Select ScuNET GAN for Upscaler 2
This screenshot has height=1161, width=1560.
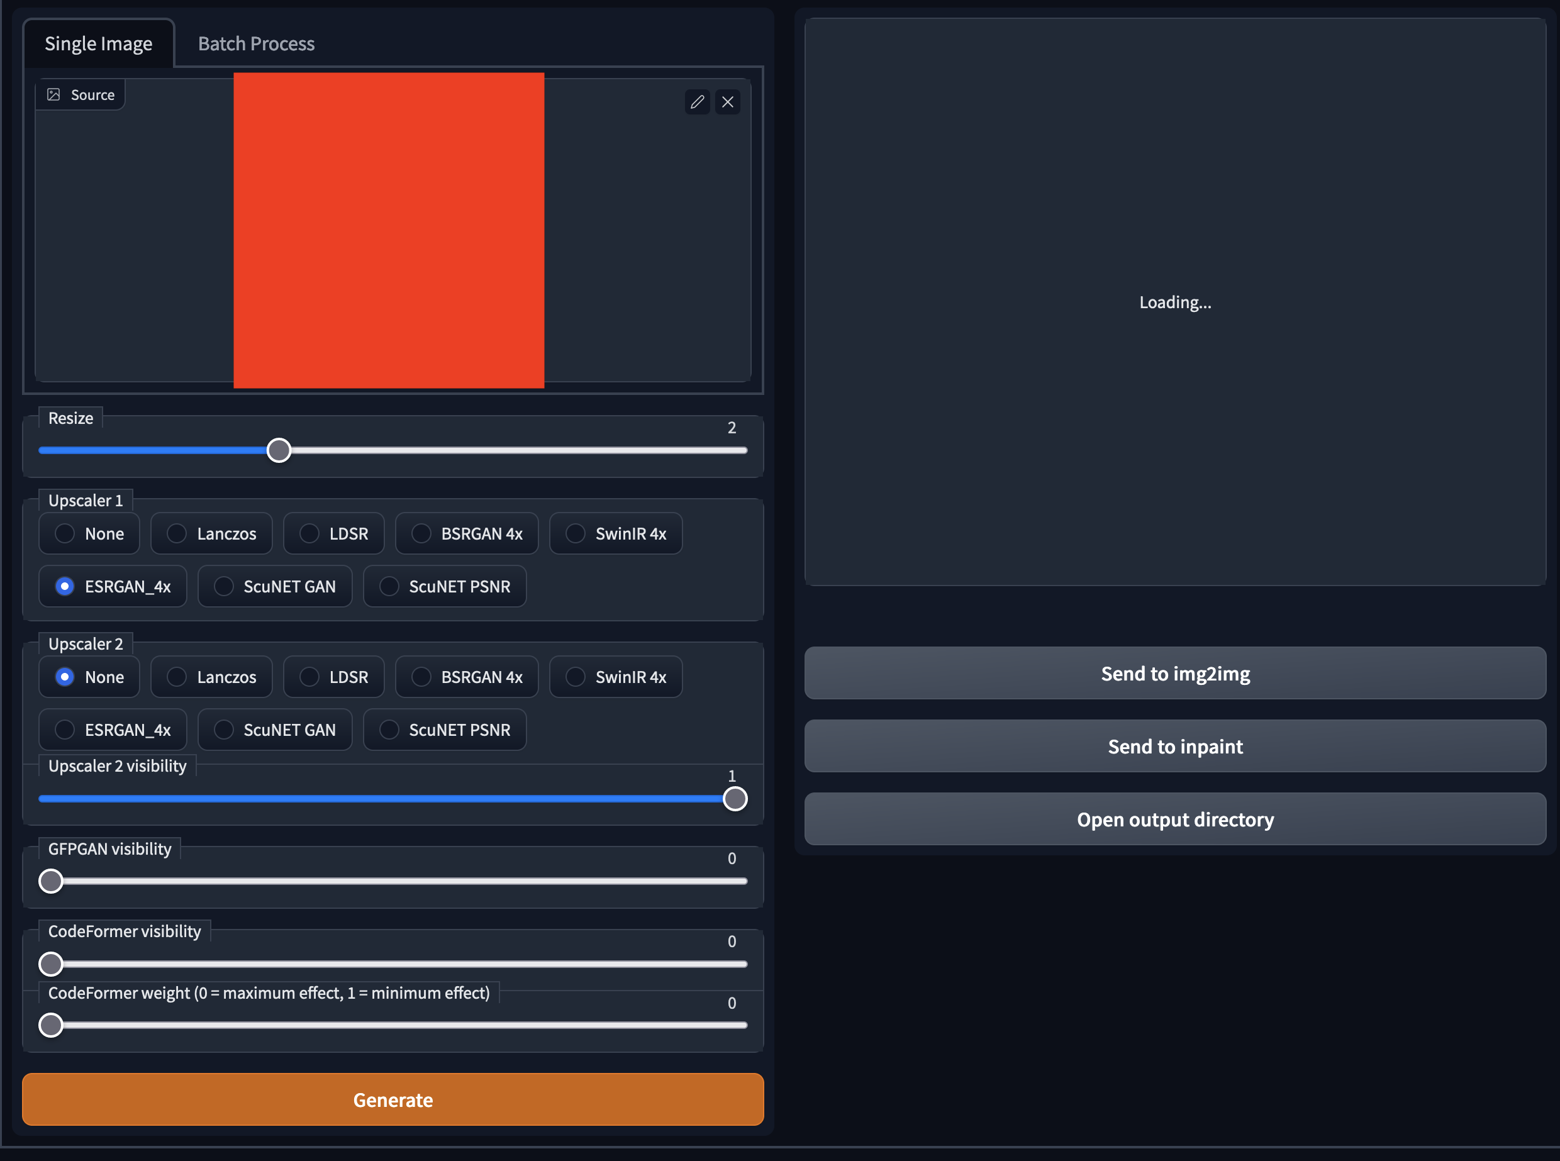(275, 730)
